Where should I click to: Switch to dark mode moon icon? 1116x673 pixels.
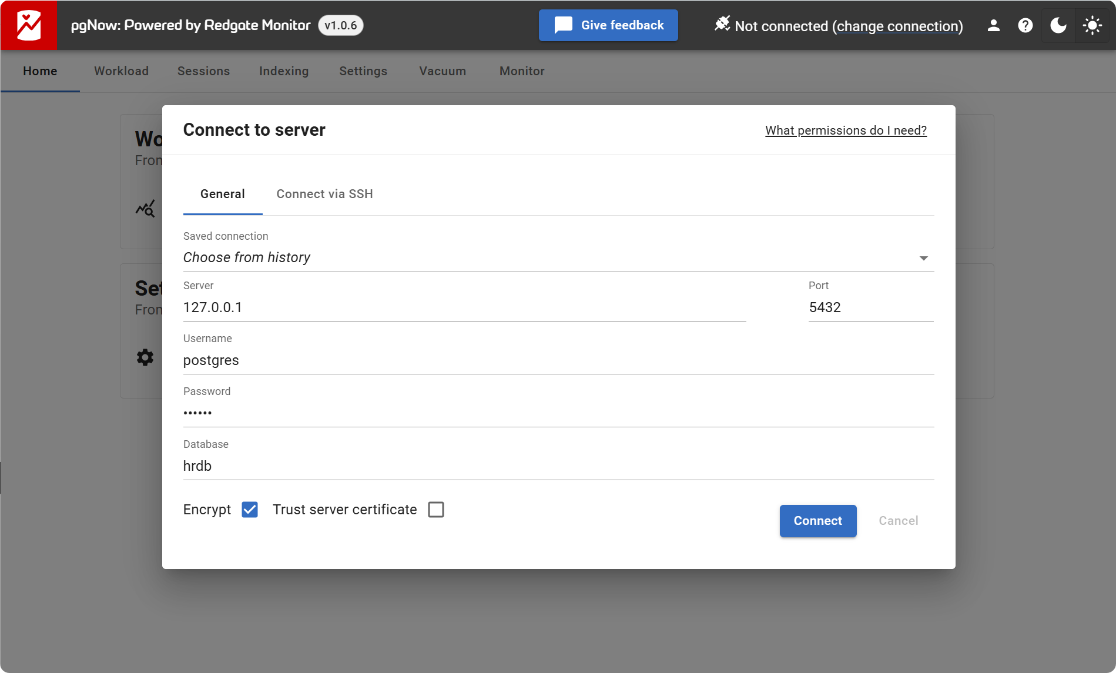1058,25
